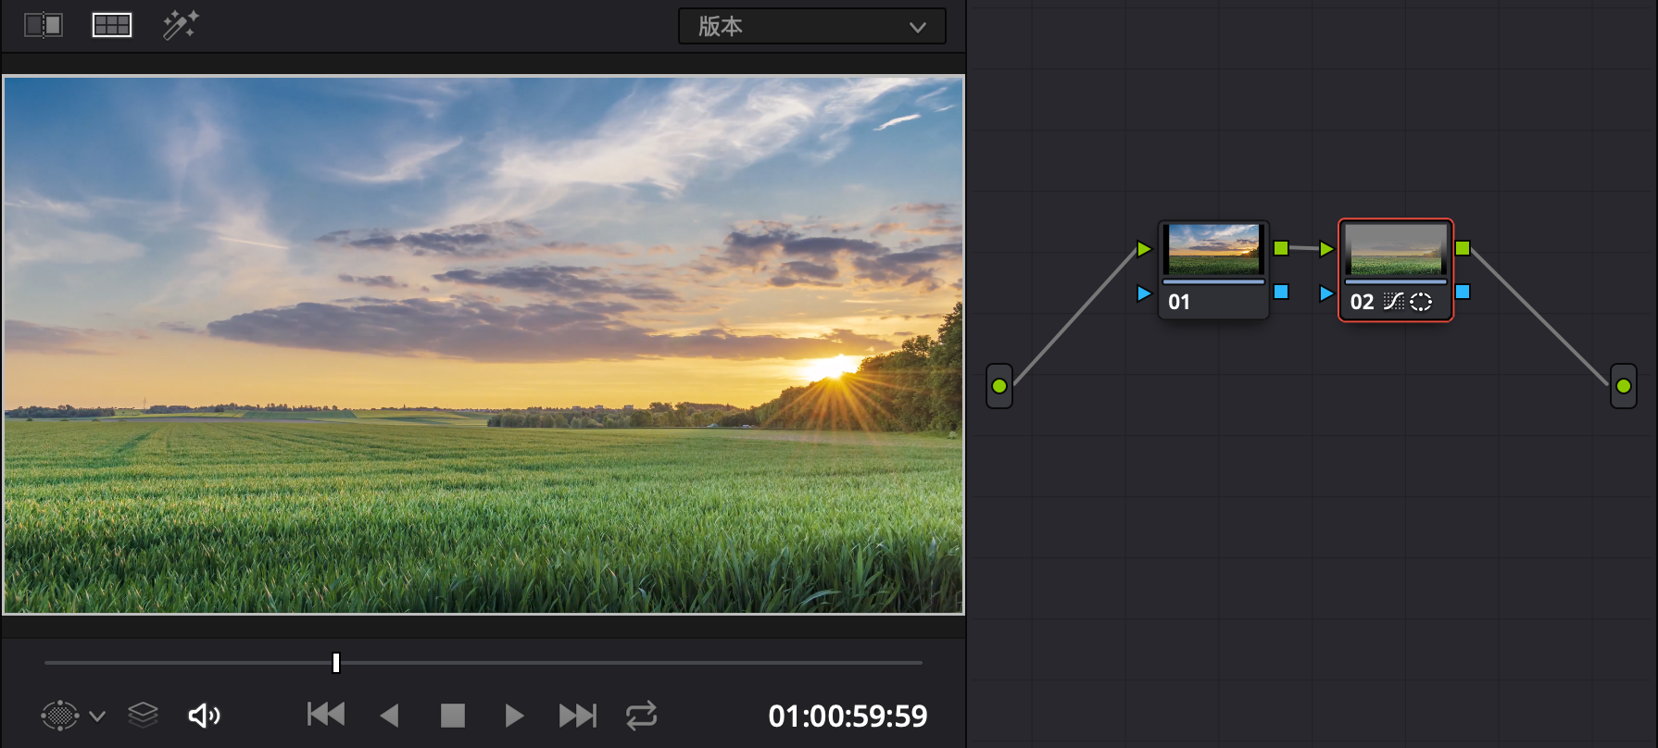The image size is (1658, 748).
Task: Toggle the image wipe split view icon
Action: pos(44,25)
